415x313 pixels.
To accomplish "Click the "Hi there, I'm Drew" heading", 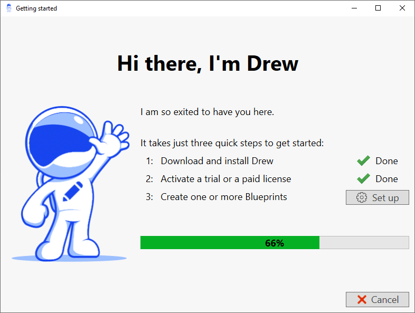I will click(207, 64).
